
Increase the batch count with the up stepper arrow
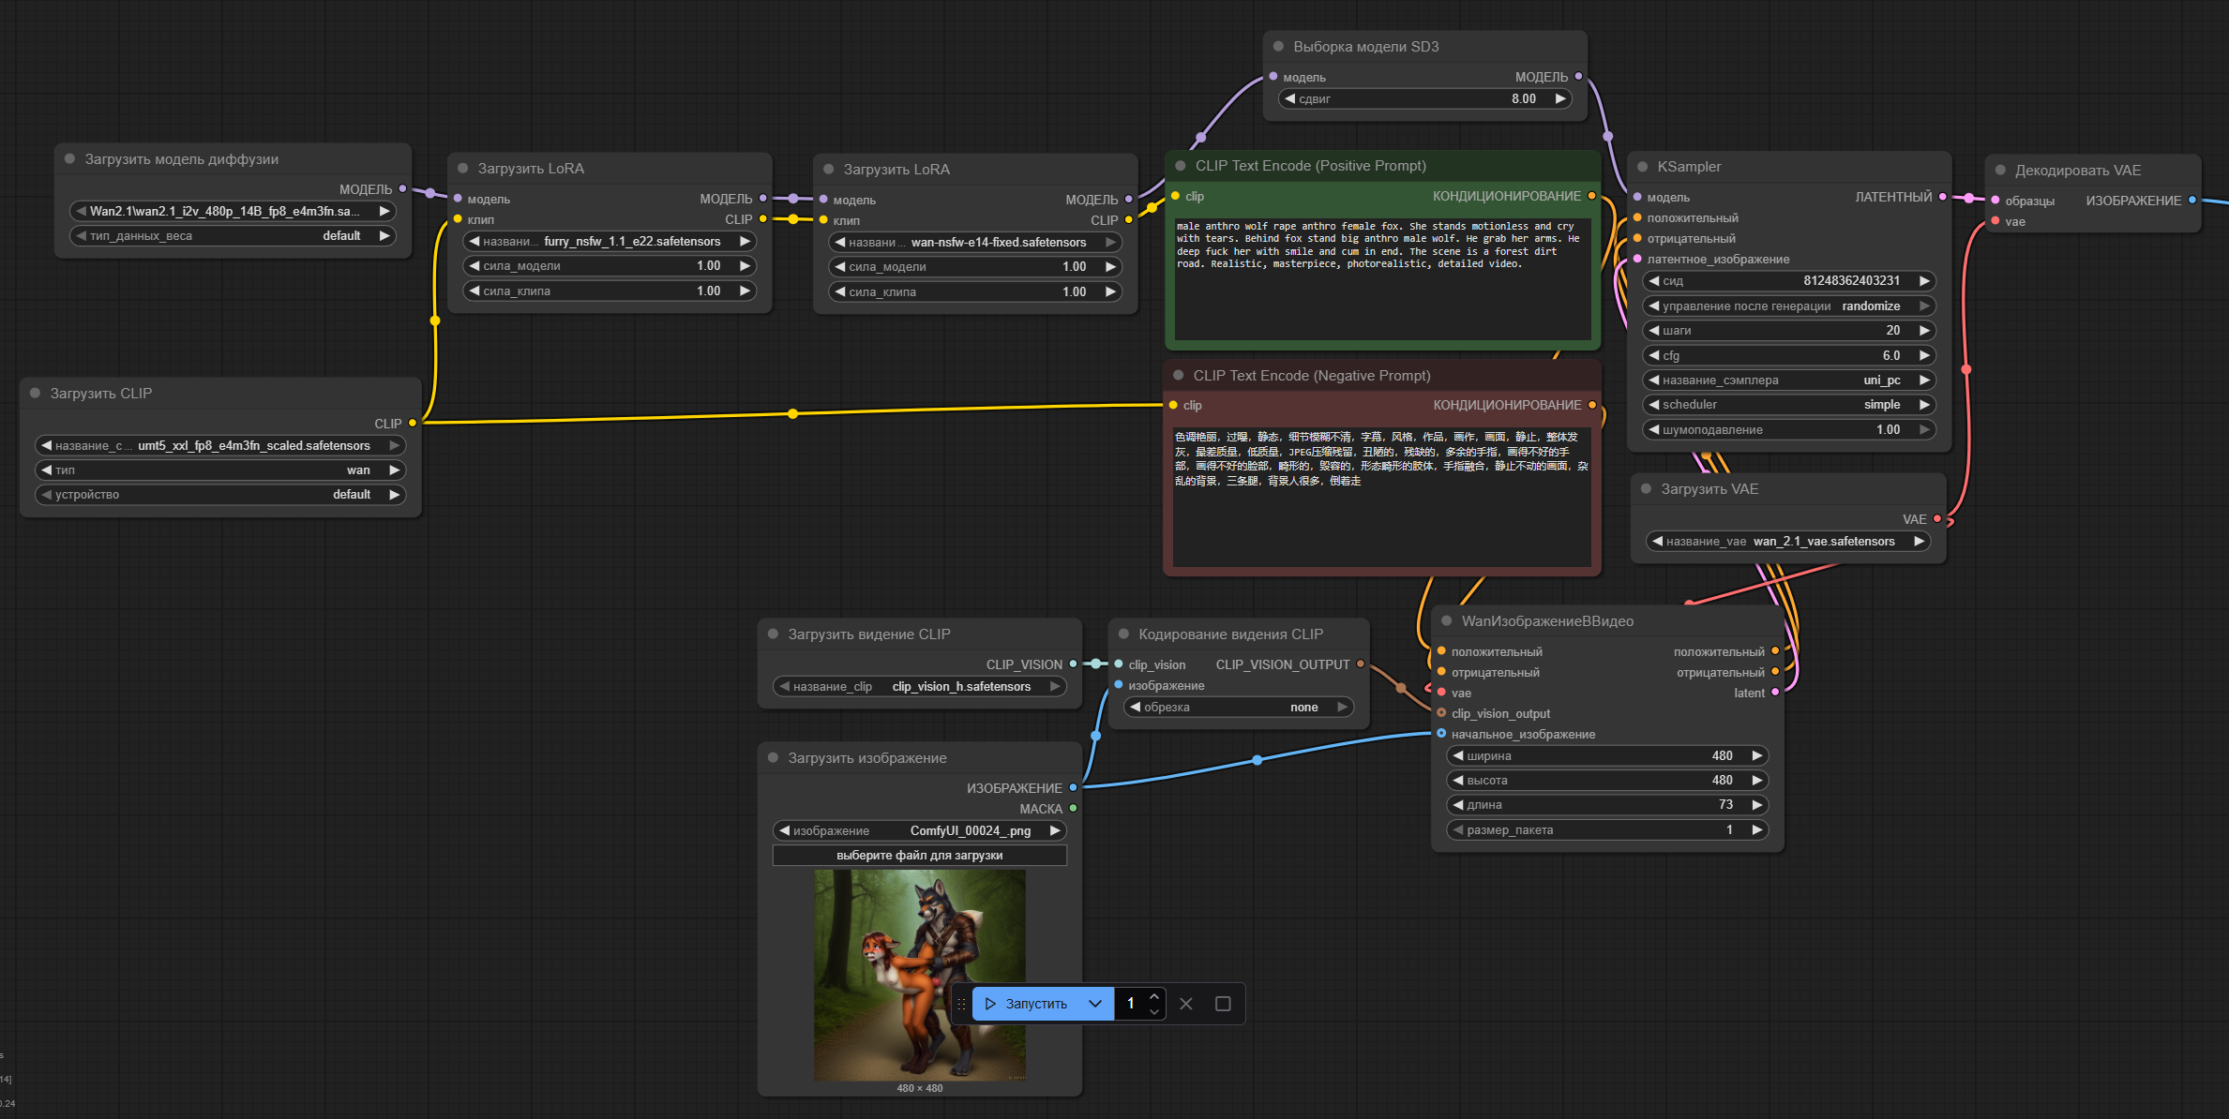pyautogui.click(x=1154, y=996)
